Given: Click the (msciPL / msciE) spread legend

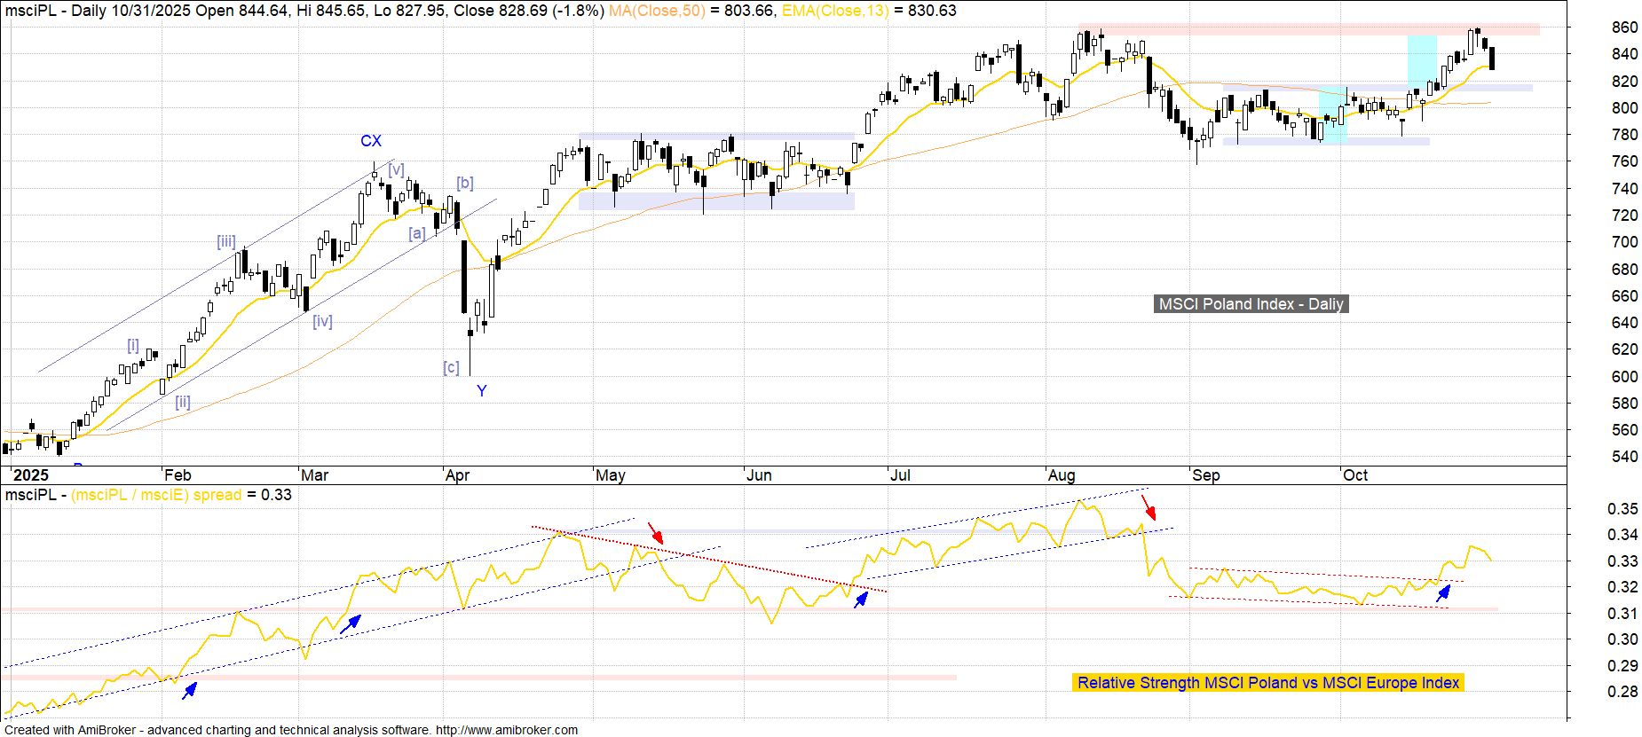Looking at the screenshot, I should (156, 495).
